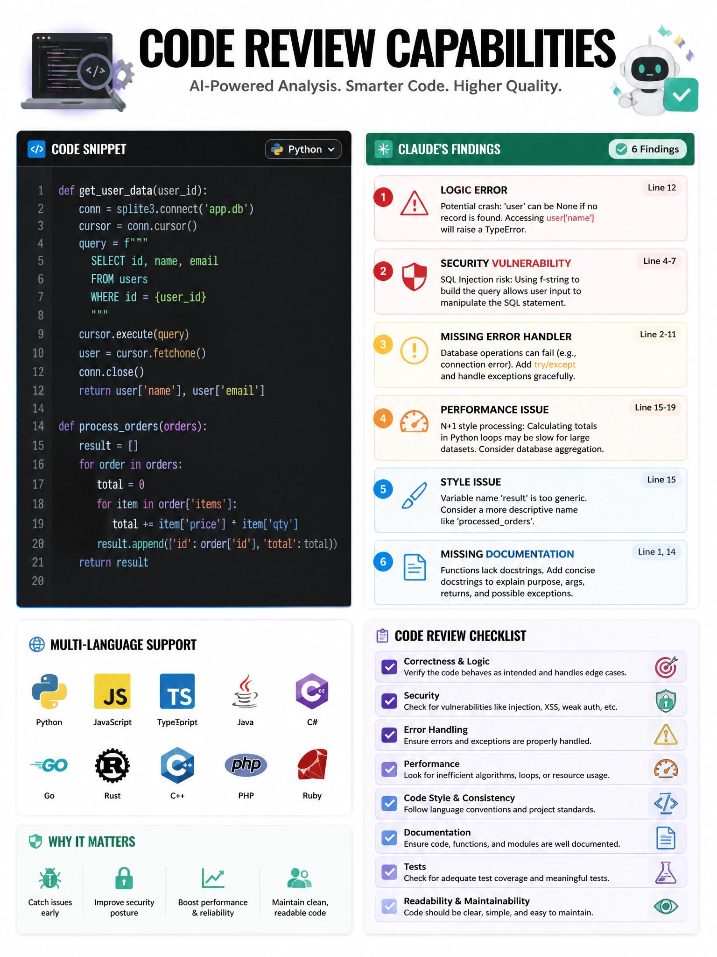Click the Improve security posture lock icon
The image size is (717, 957).
click(124, 878)
